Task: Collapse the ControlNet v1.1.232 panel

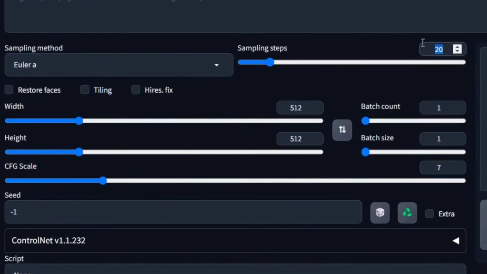Action: 456,240
